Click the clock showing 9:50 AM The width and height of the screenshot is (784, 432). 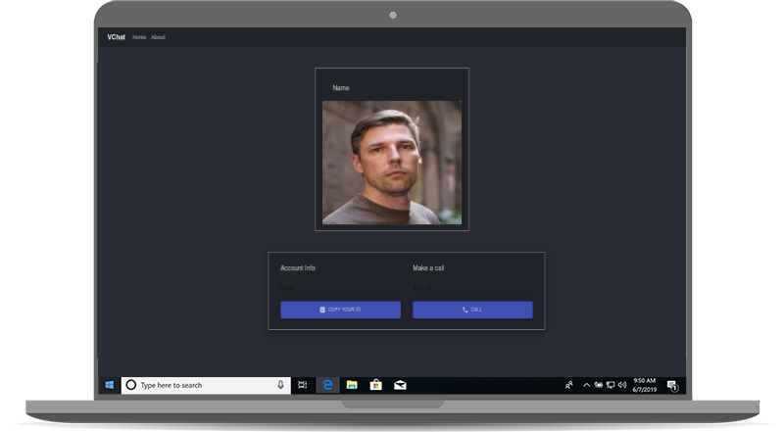click(x=645, y=385)
